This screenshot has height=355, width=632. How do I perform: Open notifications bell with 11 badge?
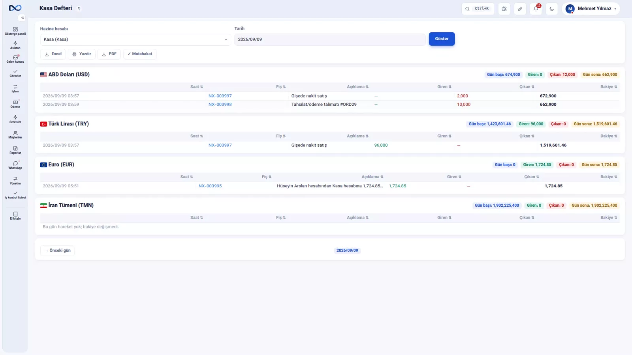pos(536,9)
